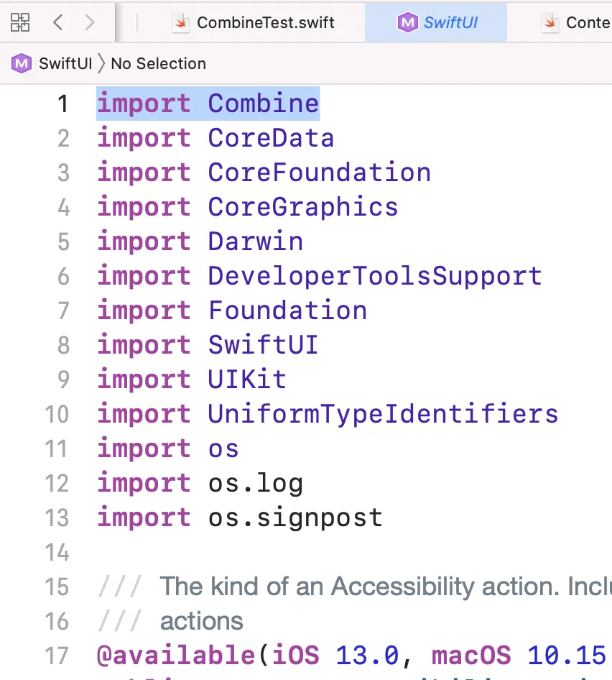Click the Swift icon on CombineTest.swift tab

181,22
